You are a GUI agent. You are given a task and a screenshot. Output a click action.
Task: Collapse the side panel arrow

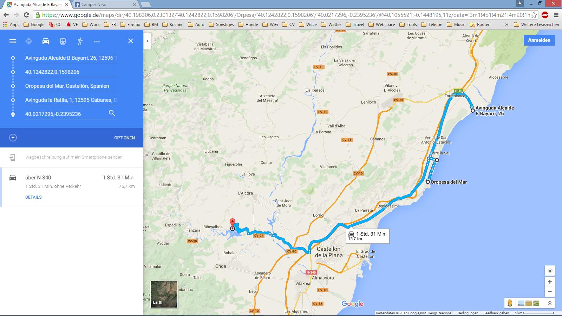tap(148, 41)
